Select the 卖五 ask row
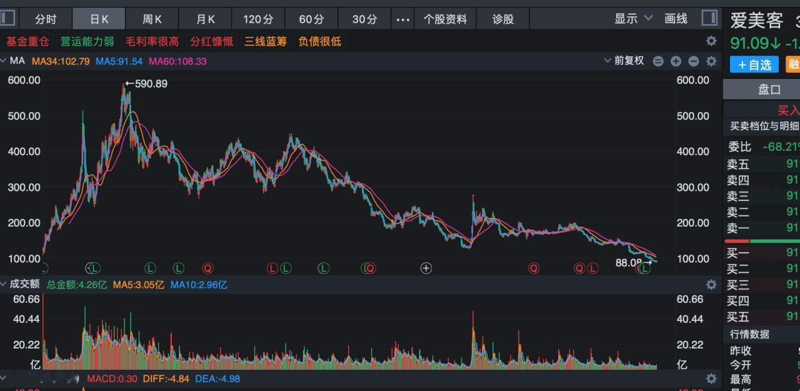The width and height of the screenshot is (800, 391). pyautogui.click(x=762, y=165)
